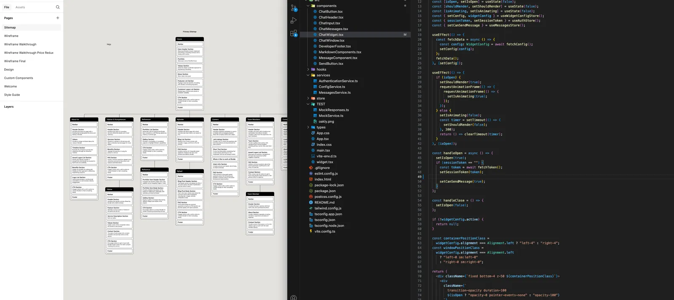Open Accounts icon at activity bar bottom

(x=294, y=297)
